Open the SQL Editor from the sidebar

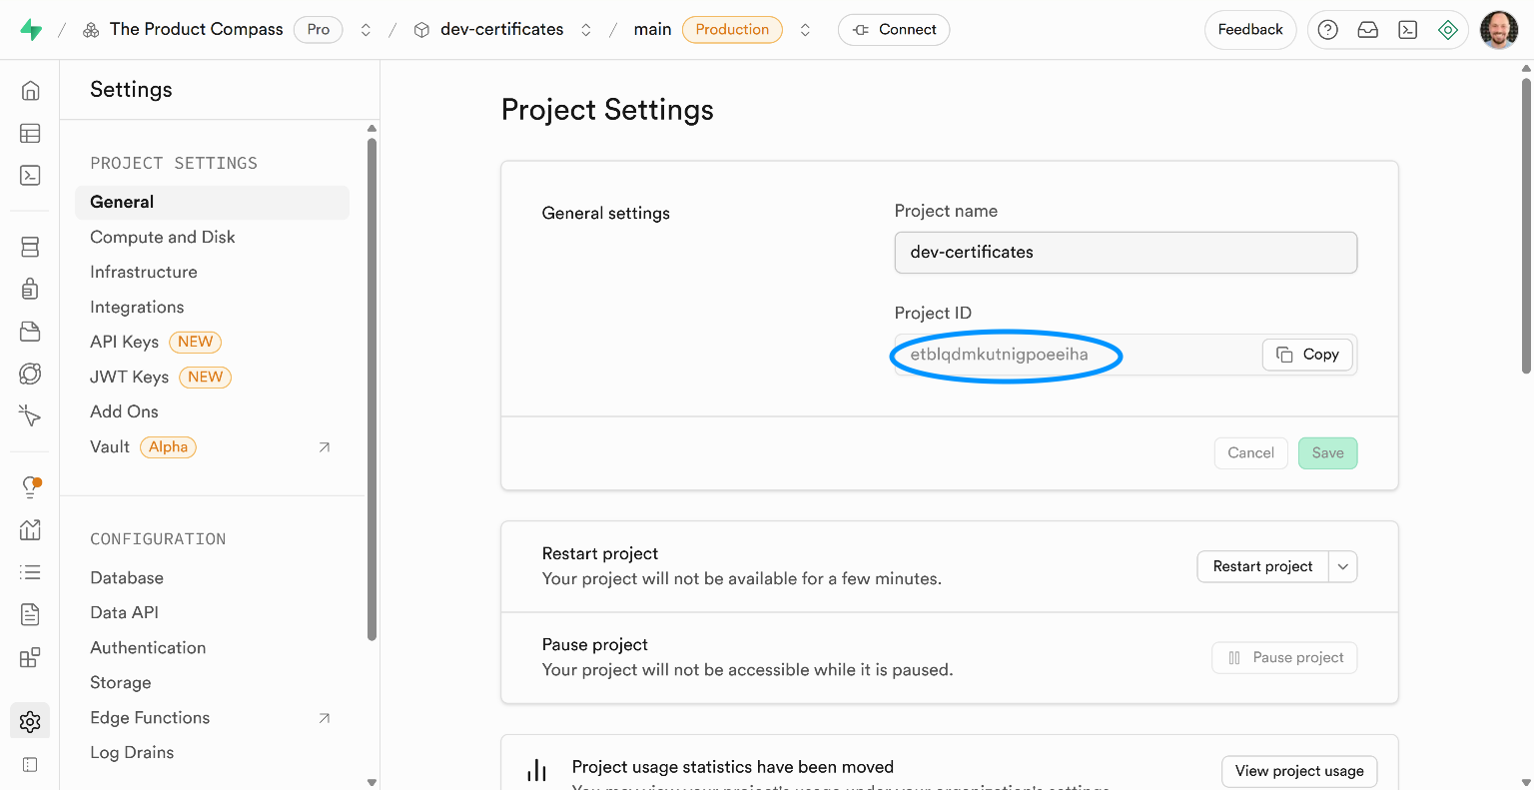pyautogui.click(x=30, y=174)
